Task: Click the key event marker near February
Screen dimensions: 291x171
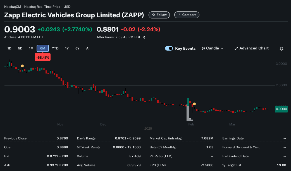Action: (194, 104)
